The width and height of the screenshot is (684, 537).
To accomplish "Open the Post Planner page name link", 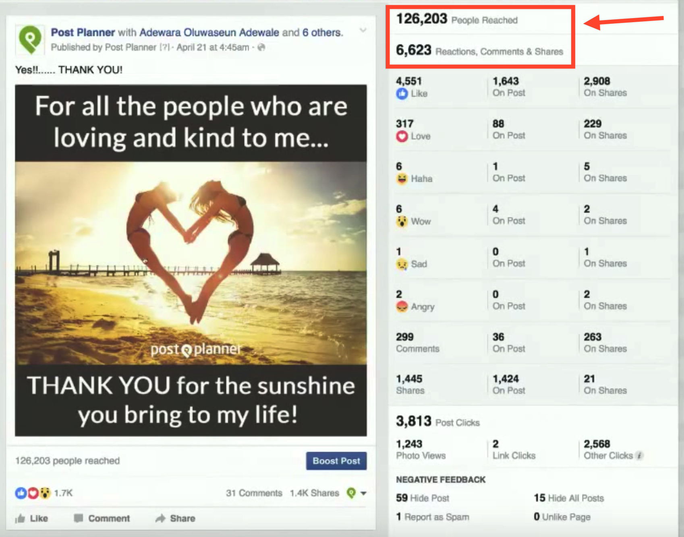I will [83, 32].
